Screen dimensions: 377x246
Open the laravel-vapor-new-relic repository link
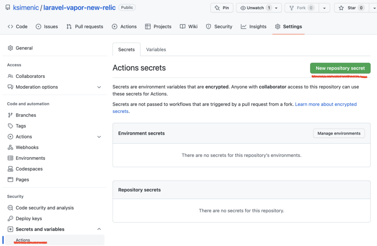click(x=80, y=7)
